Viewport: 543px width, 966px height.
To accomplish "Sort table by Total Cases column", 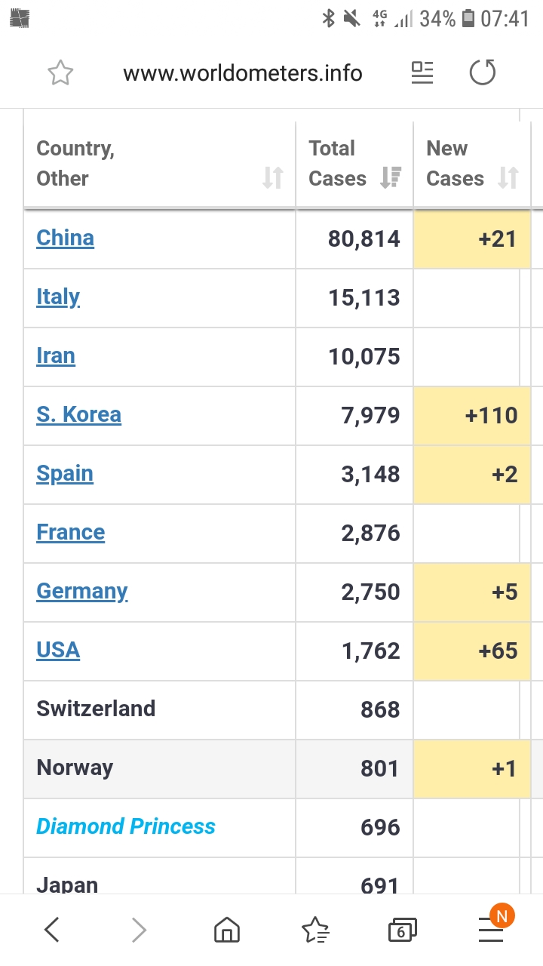I will pyautogui.click(x=391, y=178).
